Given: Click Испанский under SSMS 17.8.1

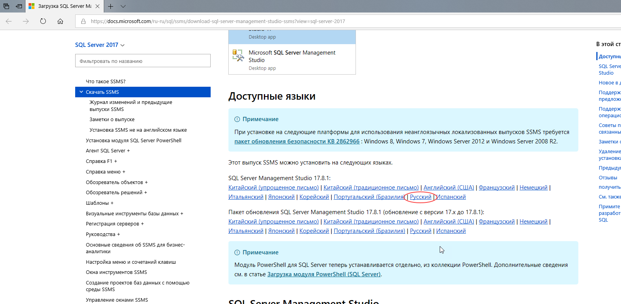Looking at the screenshot, I should tap(451, 197).
